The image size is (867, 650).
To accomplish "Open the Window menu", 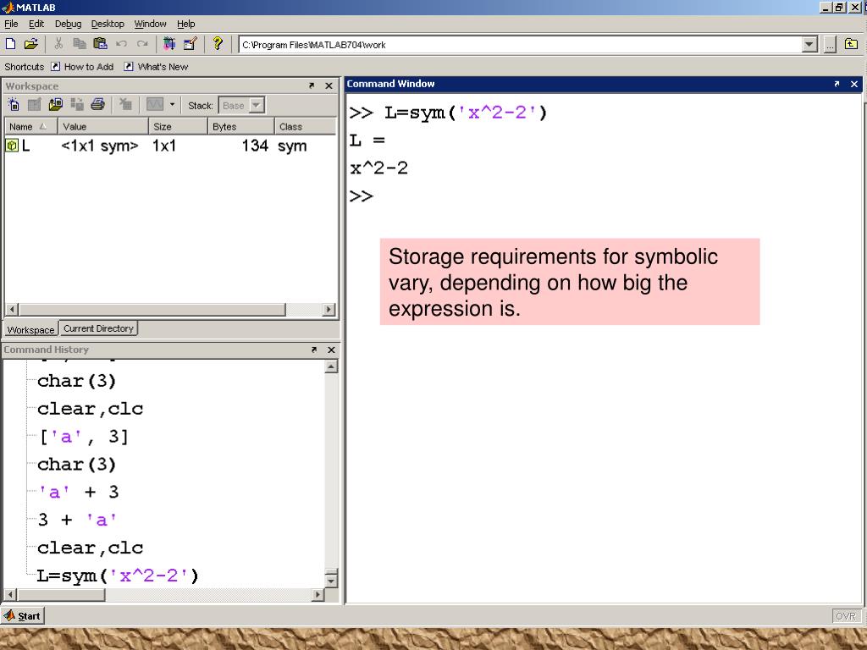I will pos(150,24).
